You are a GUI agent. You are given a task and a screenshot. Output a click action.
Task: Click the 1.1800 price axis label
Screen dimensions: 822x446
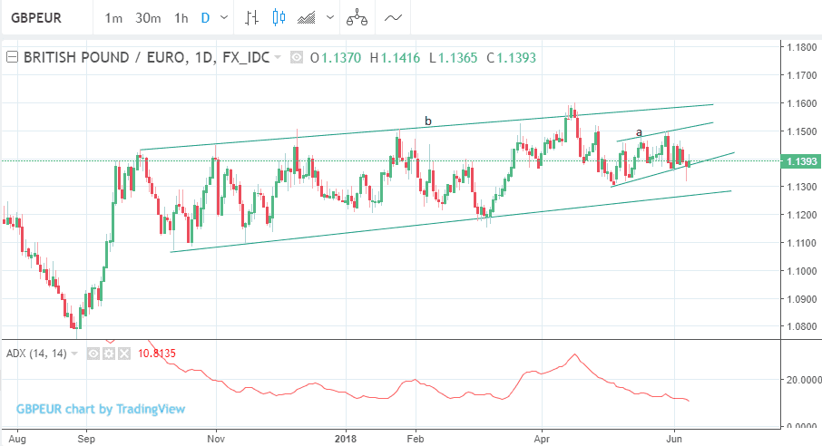[801, 47]
